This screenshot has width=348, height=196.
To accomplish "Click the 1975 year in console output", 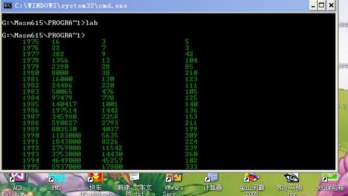I will tap(31, 42).
